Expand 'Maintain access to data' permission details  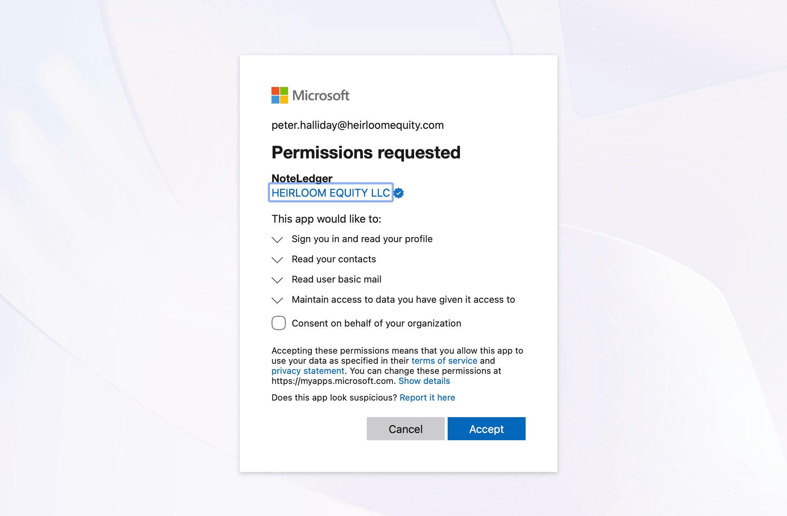pos(277,300)
